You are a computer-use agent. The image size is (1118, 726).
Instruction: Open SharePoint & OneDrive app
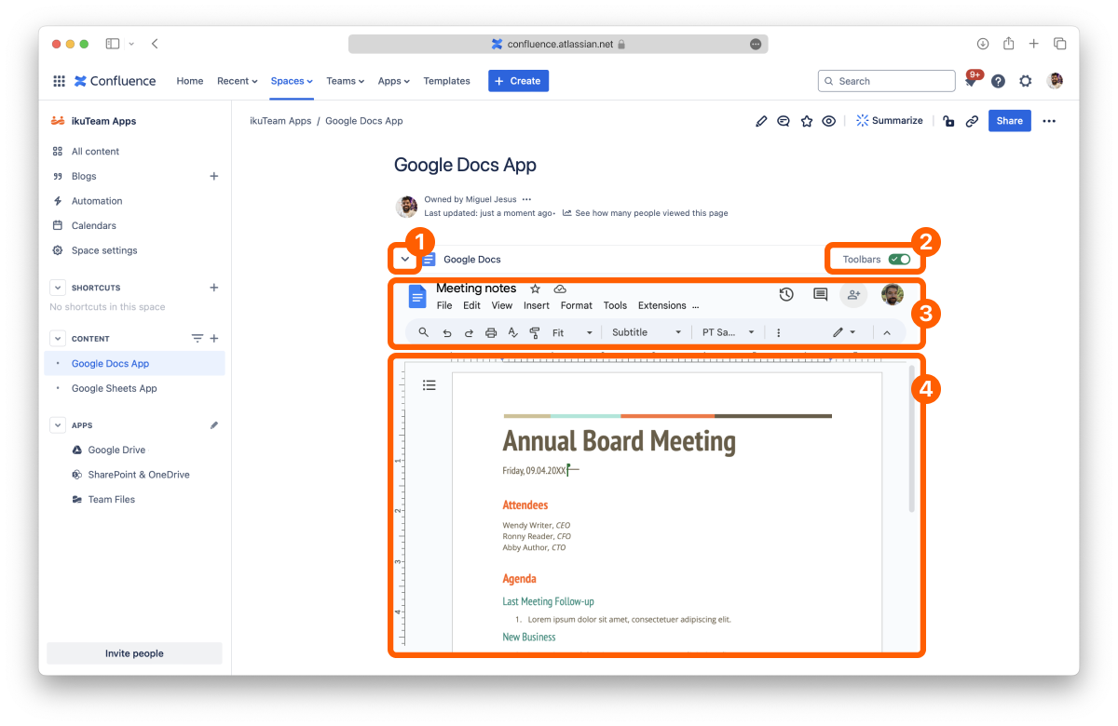point(138,475)
